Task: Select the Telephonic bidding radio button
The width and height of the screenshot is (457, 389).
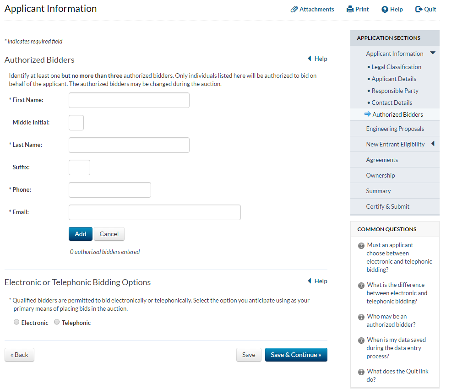Action: click(x=57, y=322)
